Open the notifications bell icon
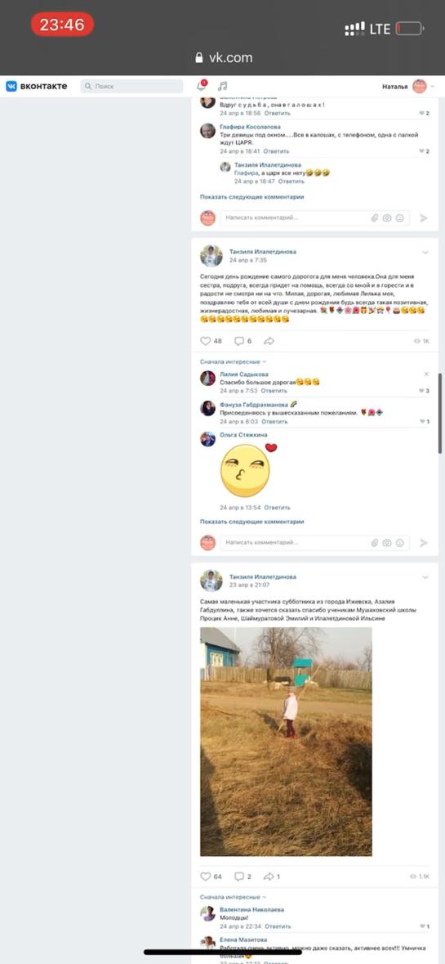445x964 pixels. (x=201, y=86)
